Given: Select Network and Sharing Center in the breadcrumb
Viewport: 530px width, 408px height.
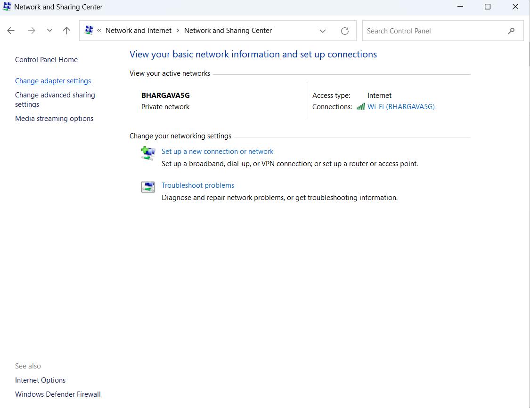Looking at the screenshot, I should tap(228, 30).
